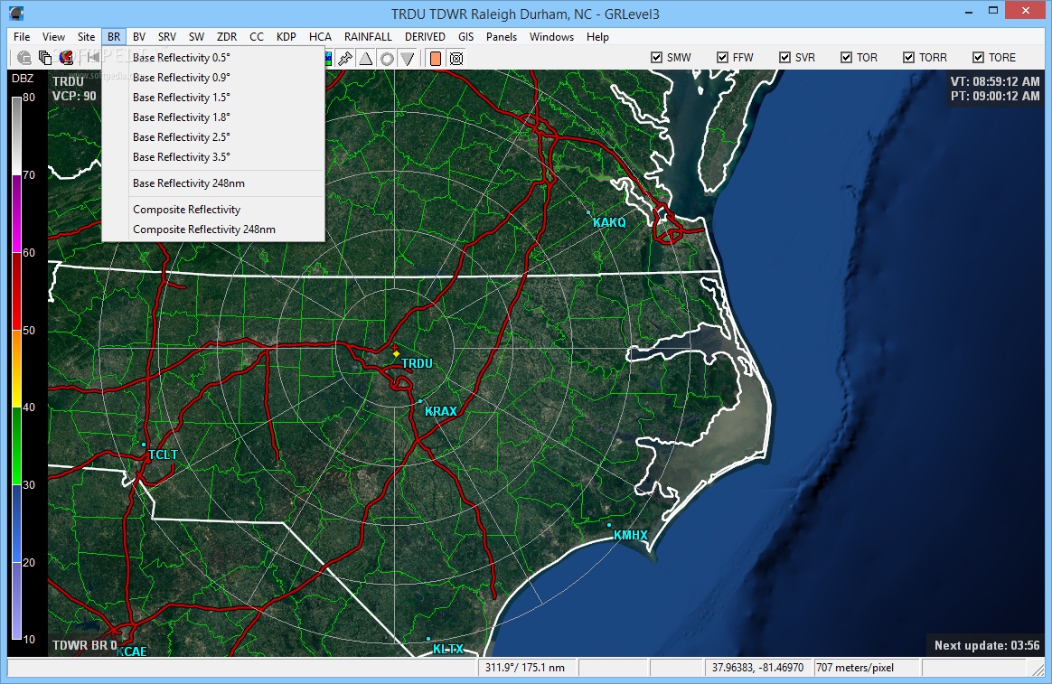
Task: Open the View menu
Action: click(x=53, y=37)
